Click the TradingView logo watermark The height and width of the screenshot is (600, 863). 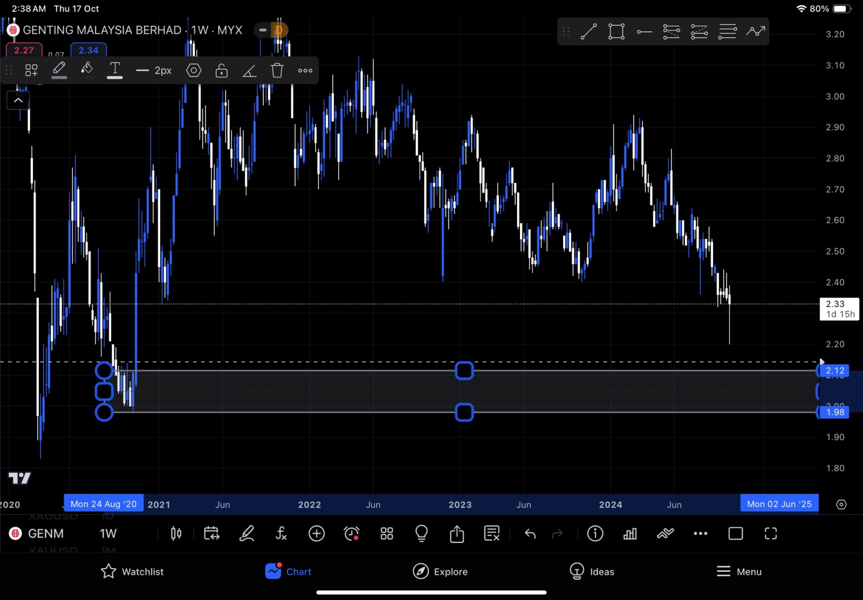coord(20,478)
